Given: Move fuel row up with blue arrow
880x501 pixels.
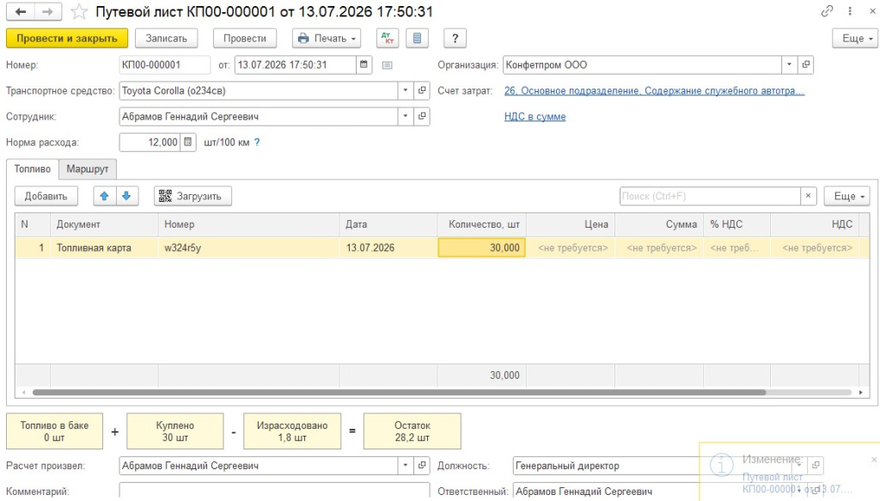Looking at the screenshot, I should (x=104, y=196).
